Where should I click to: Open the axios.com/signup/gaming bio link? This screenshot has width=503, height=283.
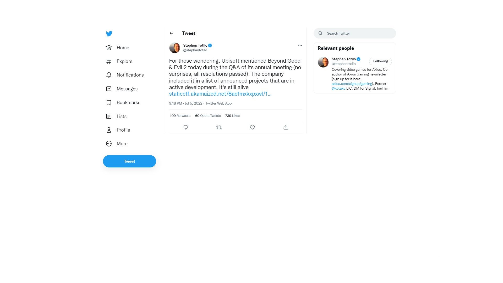(352, 84)
